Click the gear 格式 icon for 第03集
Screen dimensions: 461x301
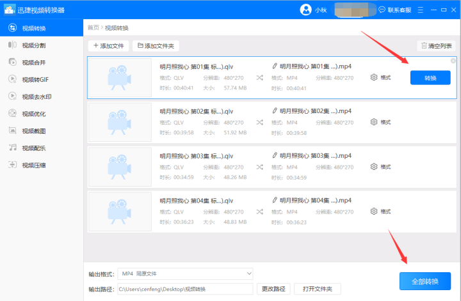(374, 167)
